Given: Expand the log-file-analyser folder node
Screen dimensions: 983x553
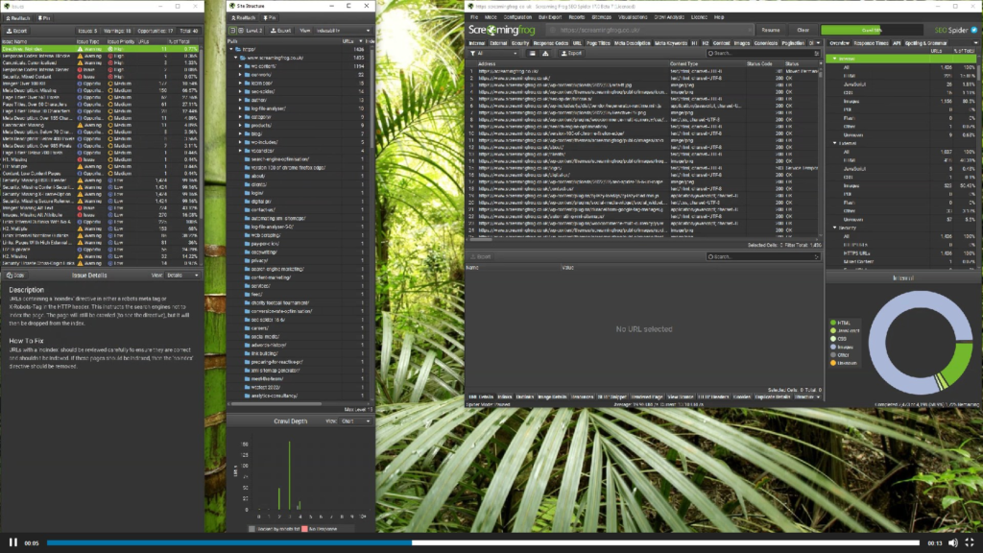Looking at the screenshot, I should [x=241, y=108].
